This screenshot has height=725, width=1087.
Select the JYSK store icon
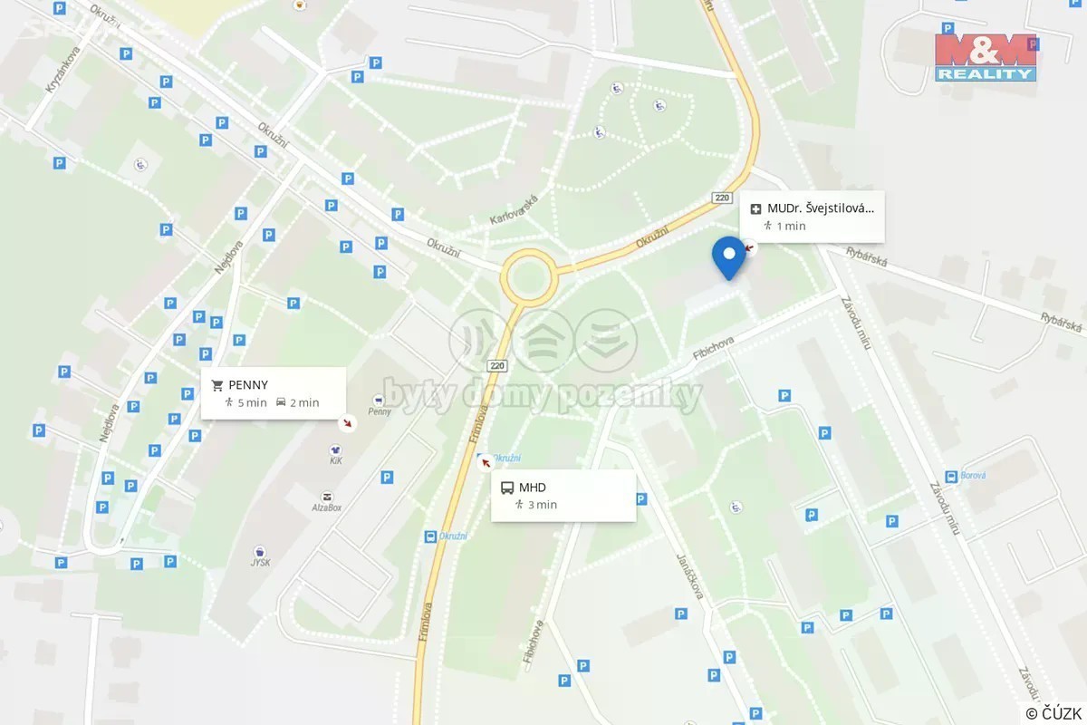[260, 551]
